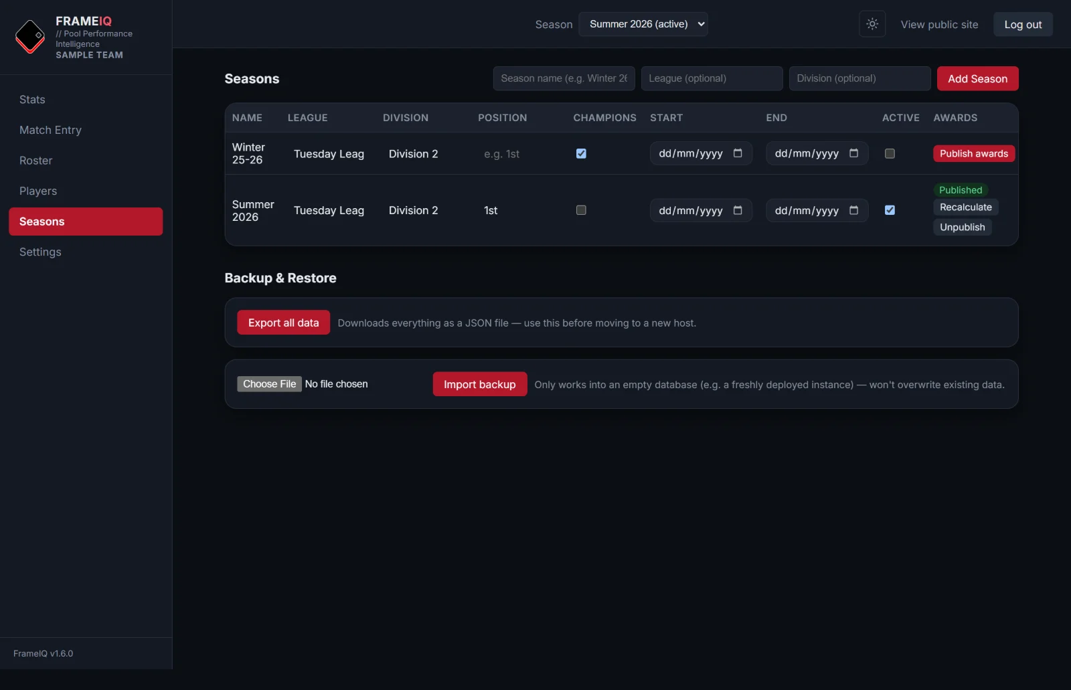The height and width of the screenshot is (690, 1071).
Task: Check Champions box for Summer 2026
Action: tap(581, 210)
